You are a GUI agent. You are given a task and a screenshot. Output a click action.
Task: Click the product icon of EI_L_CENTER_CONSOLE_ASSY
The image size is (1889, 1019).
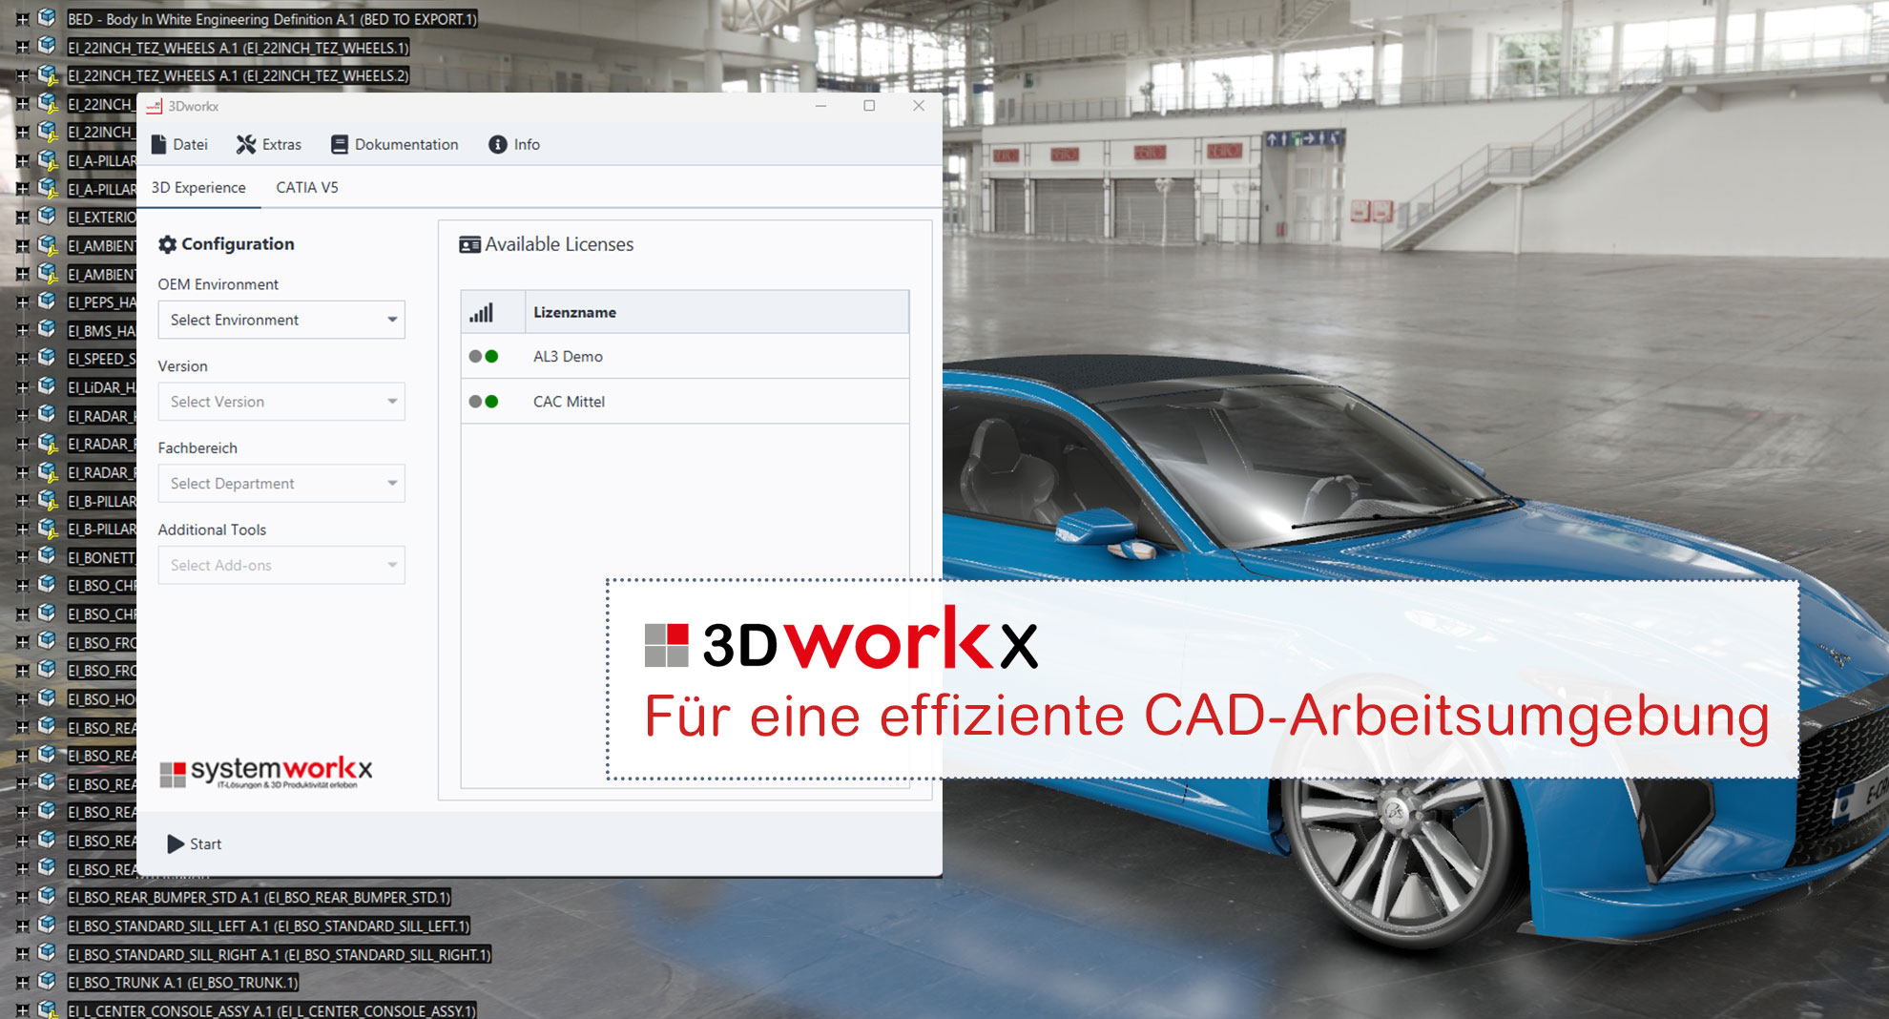point(47,1009)
